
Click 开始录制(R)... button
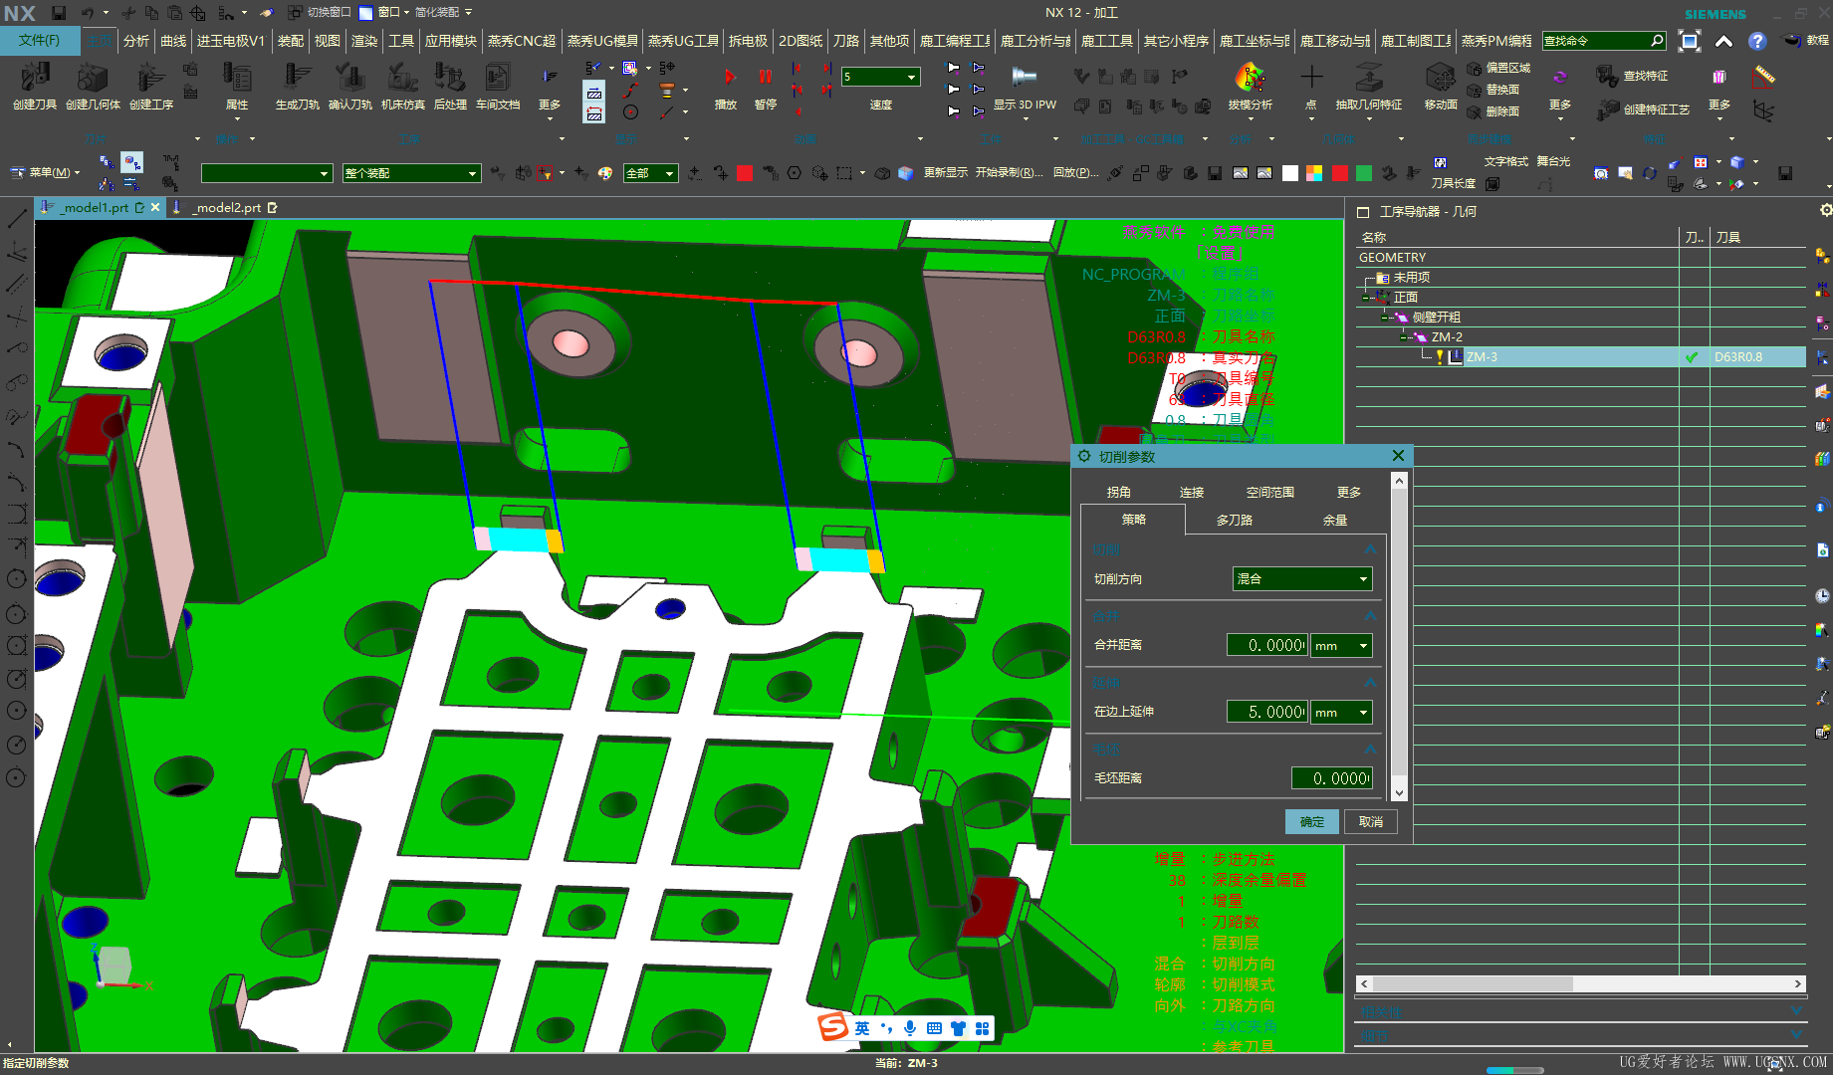coord(1010,173)
